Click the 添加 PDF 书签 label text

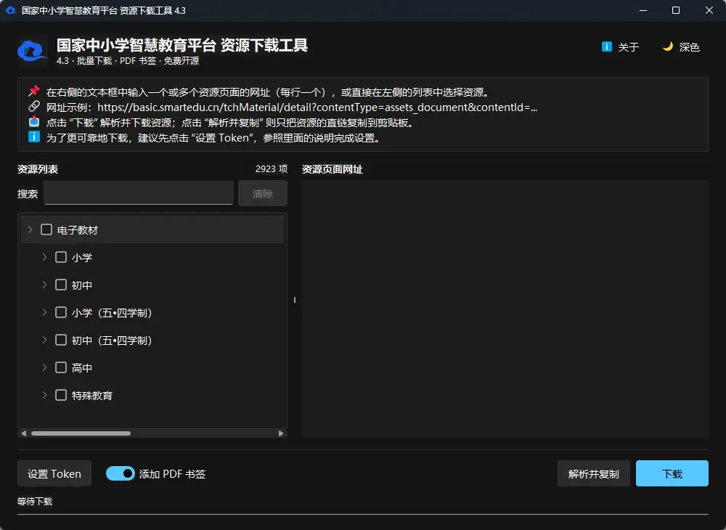coord(172,474)
